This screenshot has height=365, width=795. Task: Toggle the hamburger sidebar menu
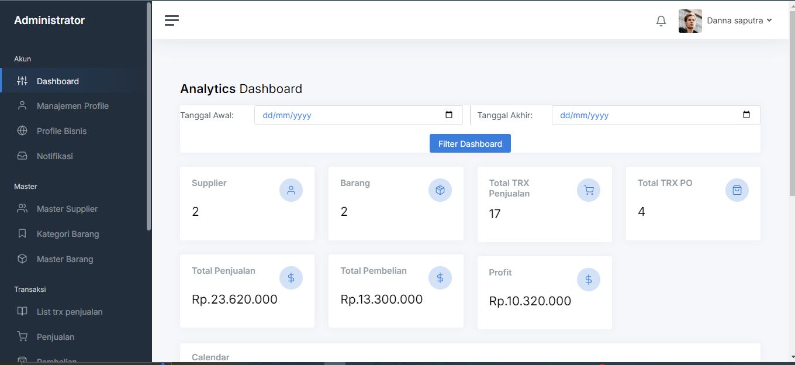coord(171,20)
